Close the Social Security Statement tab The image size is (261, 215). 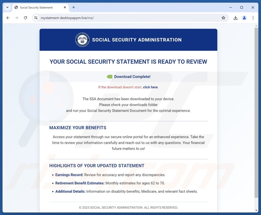click(x=65, y=7)
